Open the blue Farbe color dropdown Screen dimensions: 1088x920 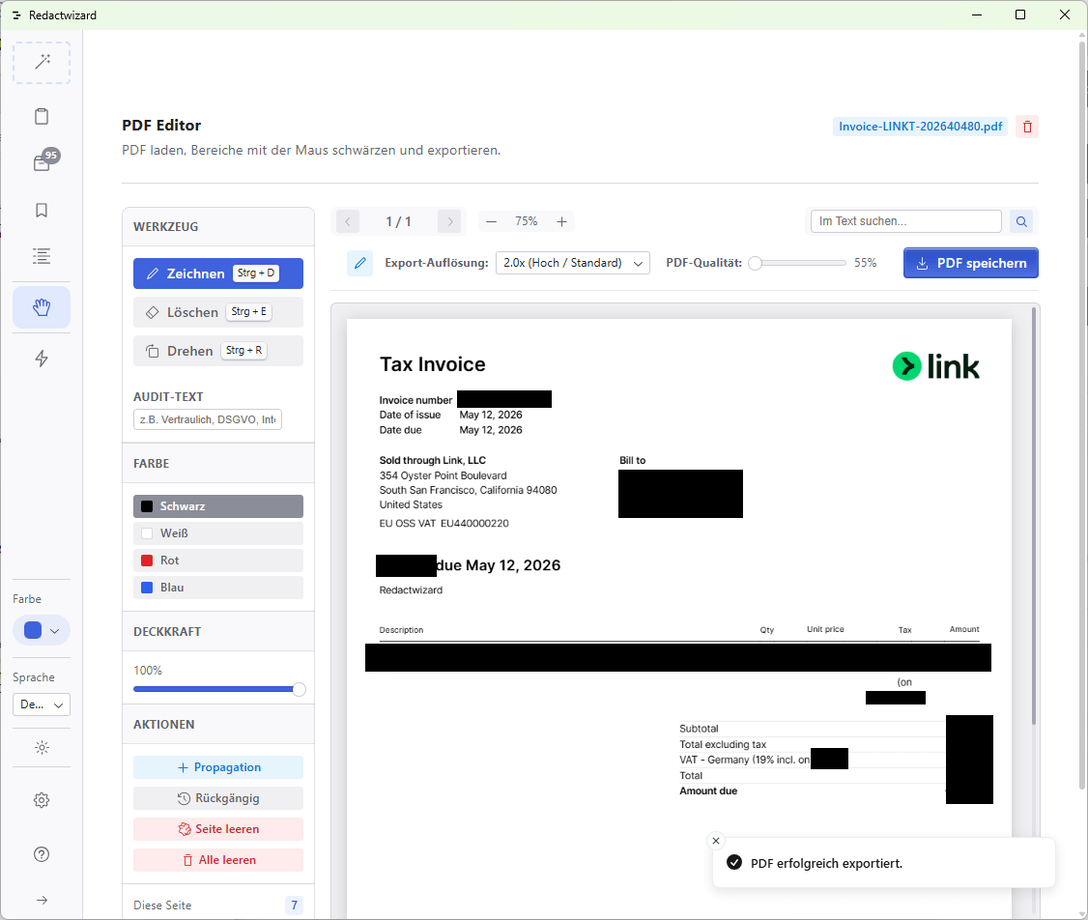42,631
